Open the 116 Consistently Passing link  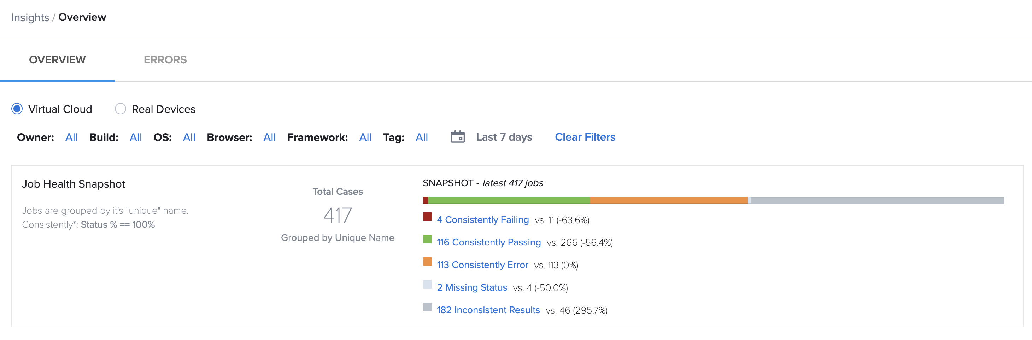(x=489, y=242)
